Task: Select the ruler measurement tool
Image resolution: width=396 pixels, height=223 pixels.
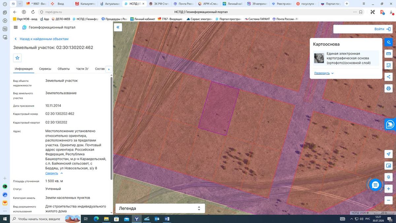Action: click(388, 54)
